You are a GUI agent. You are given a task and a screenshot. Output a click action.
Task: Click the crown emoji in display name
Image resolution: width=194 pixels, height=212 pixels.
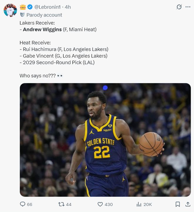[x=23, y=7]
